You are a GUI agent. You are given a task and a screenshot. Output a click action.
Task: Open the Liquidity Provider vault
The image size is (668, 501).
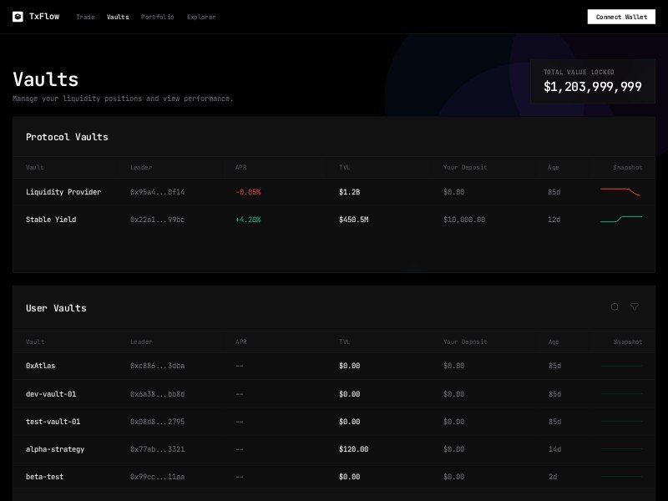pos(64,191)
